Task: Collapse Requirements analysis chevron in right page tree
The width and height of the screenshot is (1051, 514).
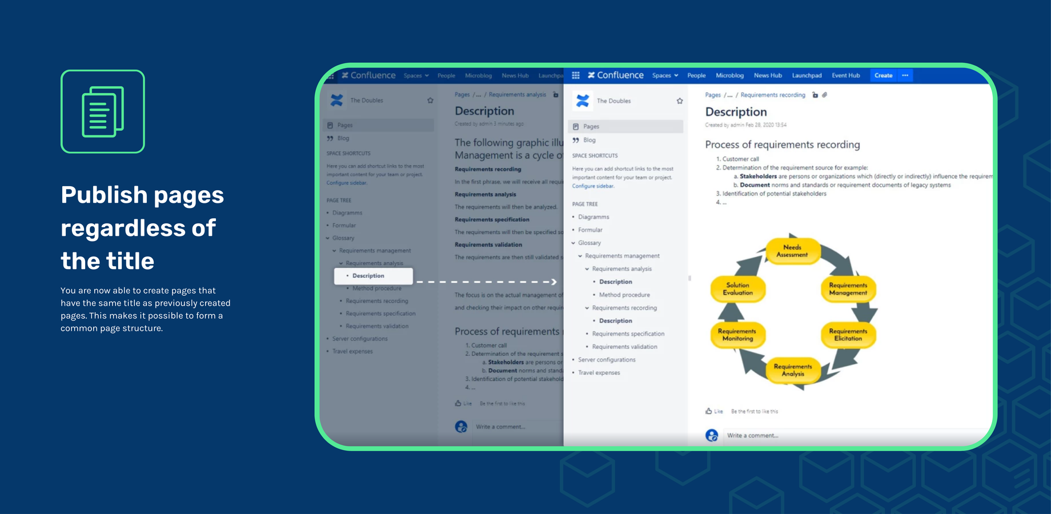Action: 587,269
